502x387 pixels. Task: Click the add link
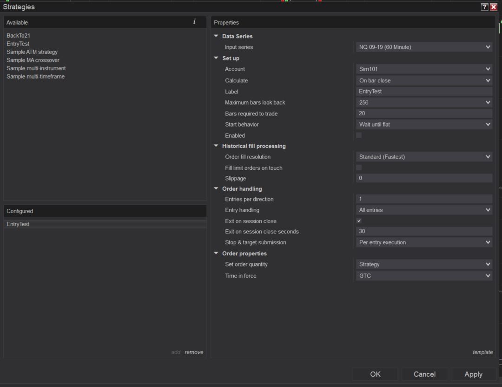click(x=176, y=352)
